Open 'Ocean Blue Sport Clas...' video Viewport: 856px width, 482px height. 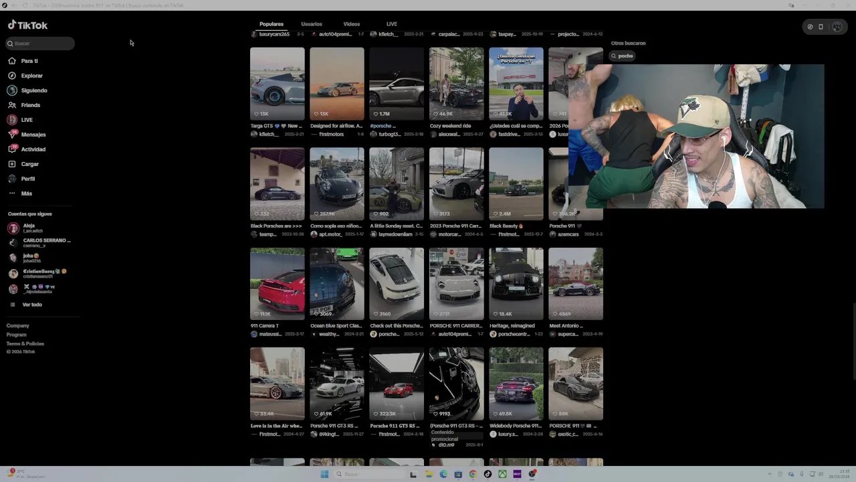(337, 284)
